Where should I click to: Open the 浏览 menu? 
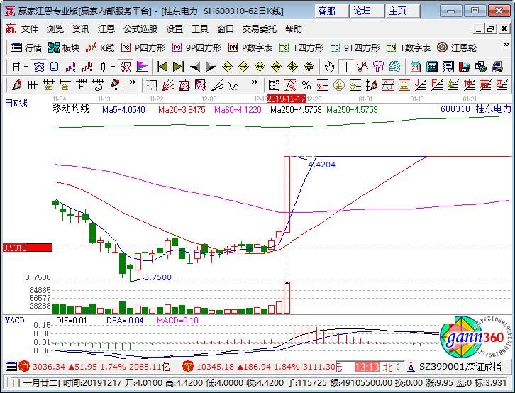pyautogui.click(x=55, y=29)
